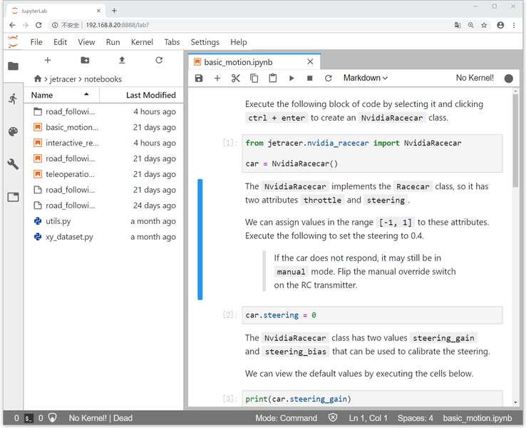This screenshot has width=526, height=428.
Task: Go back in the browser
Action: pyautogui.click(x=12, y=25)
